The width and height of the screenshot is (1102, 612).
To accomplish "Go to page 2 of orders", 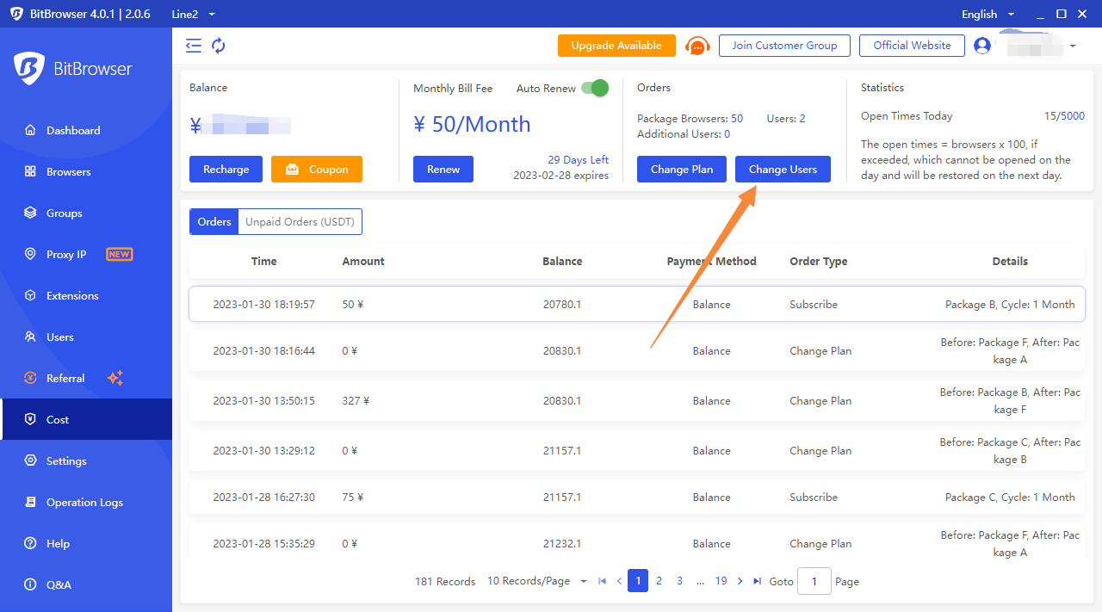I will 659,581.
